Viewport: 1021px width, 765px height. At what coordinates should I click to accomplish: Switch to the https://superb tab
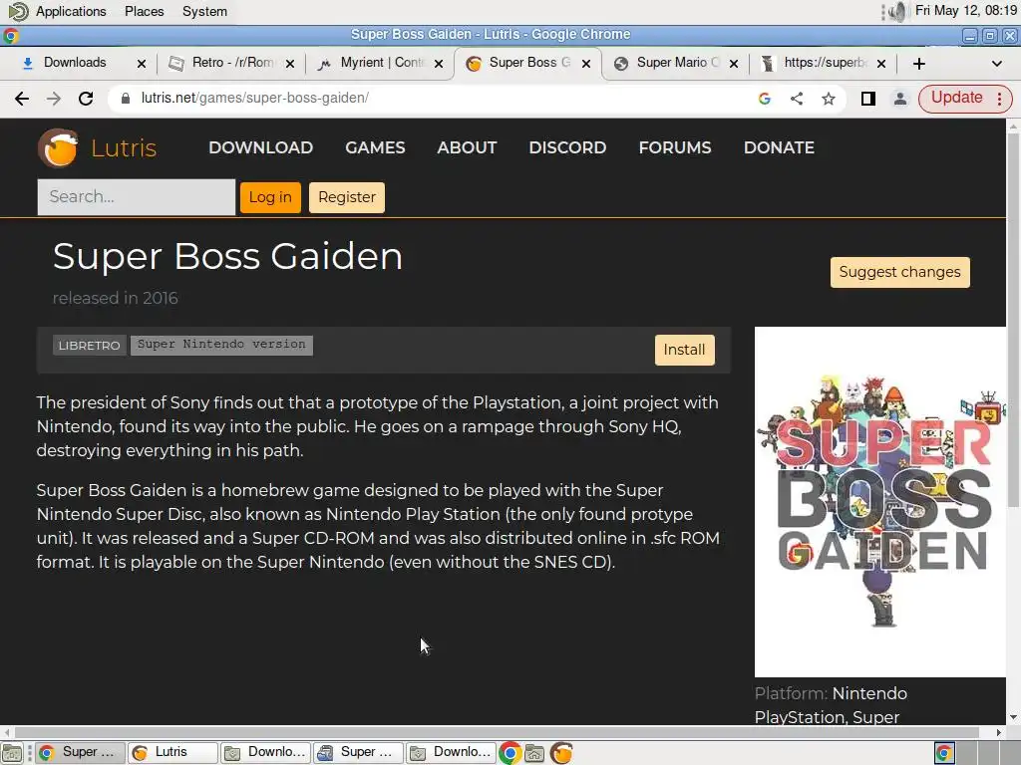pos(825,63)
